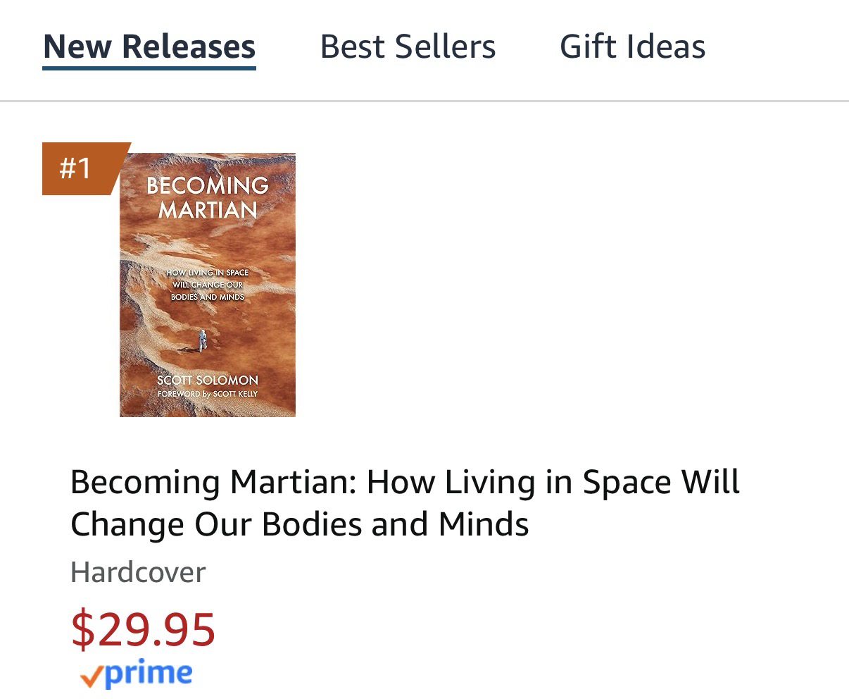This screenshot has height=699, width=849.
Task: Click the dollar sign in the price
Action: click(82, 629)
